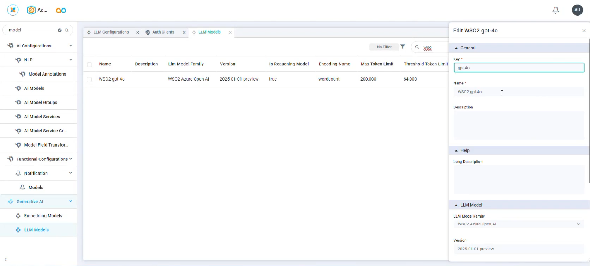Open the table filter funnel icon

(403, 47)
